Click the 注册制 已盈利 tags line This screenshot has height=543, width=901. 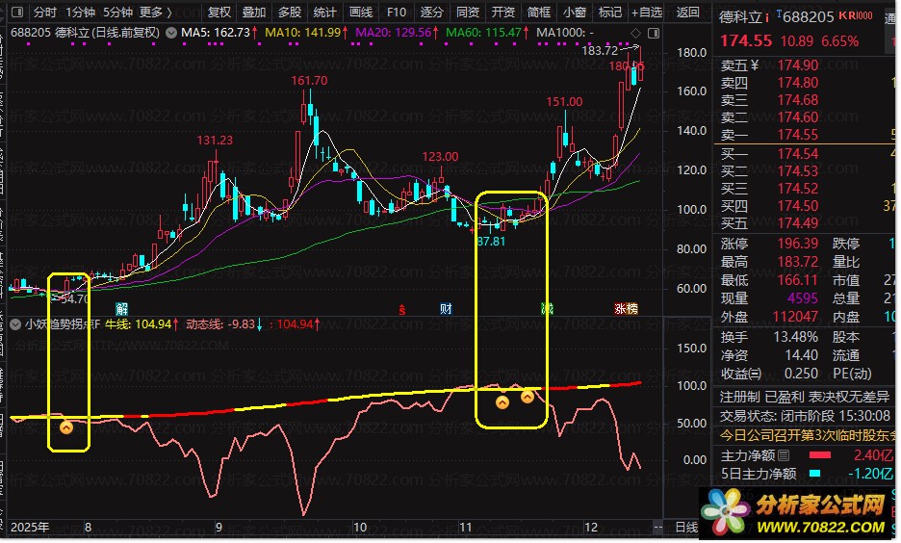click(x=805, y=397)
